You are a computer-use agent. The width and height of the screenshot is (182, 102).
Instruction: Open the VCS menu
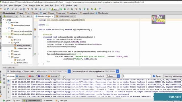click(x=62, y=5)
